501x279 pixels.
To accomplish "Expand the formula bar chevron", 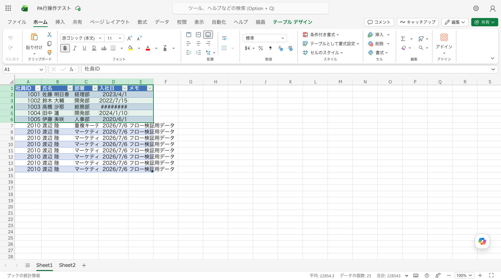I will click(x=493, y=69).
